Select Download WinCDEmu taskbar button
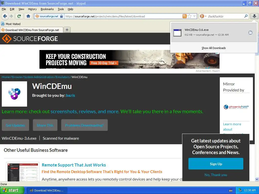259x194 pixels. coord(47,190)
